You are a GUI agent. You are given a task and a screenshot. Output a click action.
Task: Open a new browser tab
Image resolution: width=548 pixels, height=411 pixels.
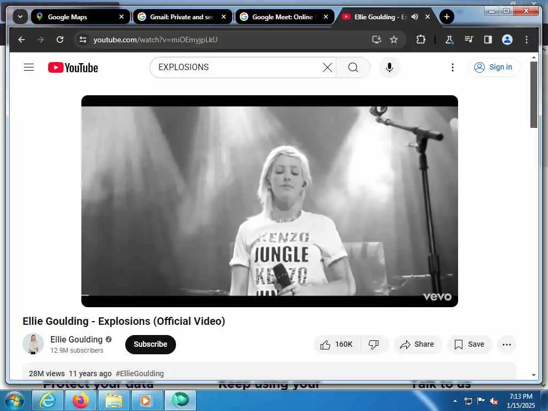pyautogui.click(x=447, y=17)
